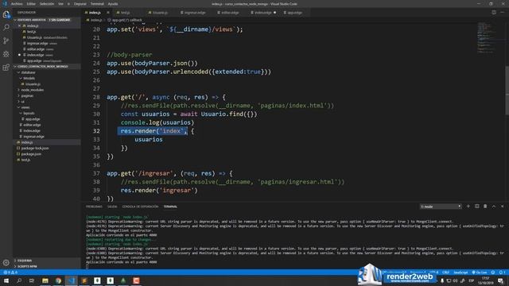Open the Depurar menu
509x286 pixels.
tap(80, 4)
